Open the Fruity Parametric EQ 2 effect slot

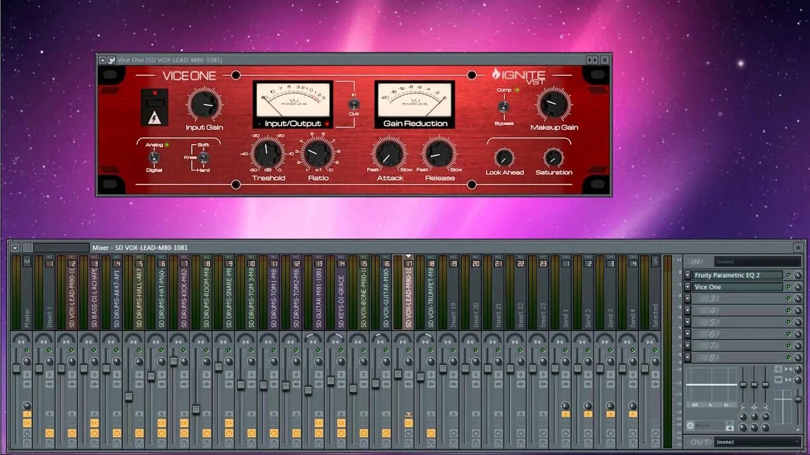click(737, 275)
